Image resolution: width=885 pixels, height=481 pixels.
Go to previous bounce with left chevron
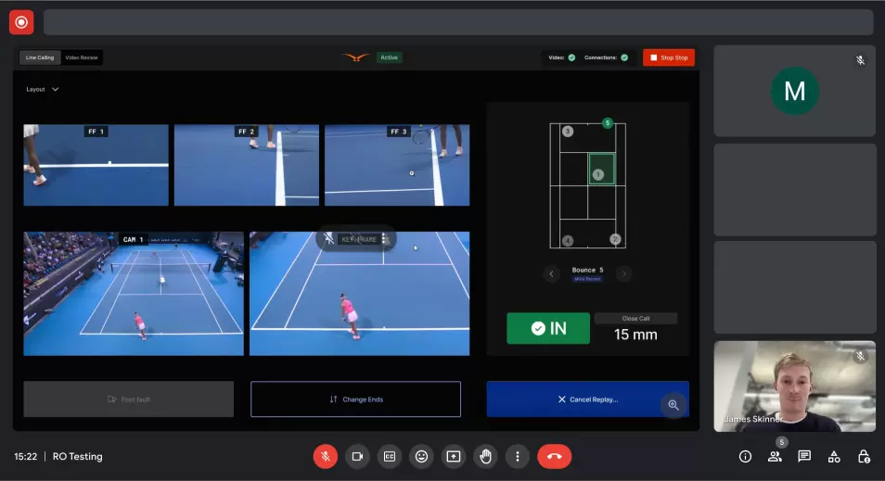pyautogui.click(x=551, y=274)
